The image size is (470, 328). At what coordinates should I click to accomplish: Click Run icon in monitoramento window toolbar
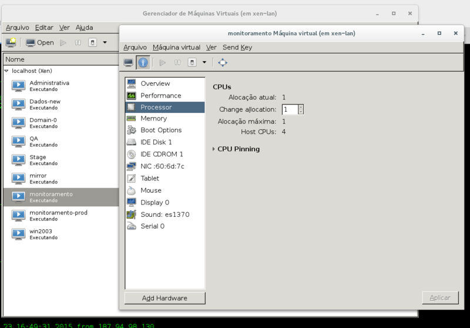point(163,62)
